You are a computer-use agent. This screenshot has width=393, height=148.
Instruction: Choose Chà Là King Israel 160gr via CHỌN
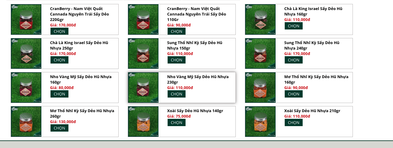click(x=294, y=26)
